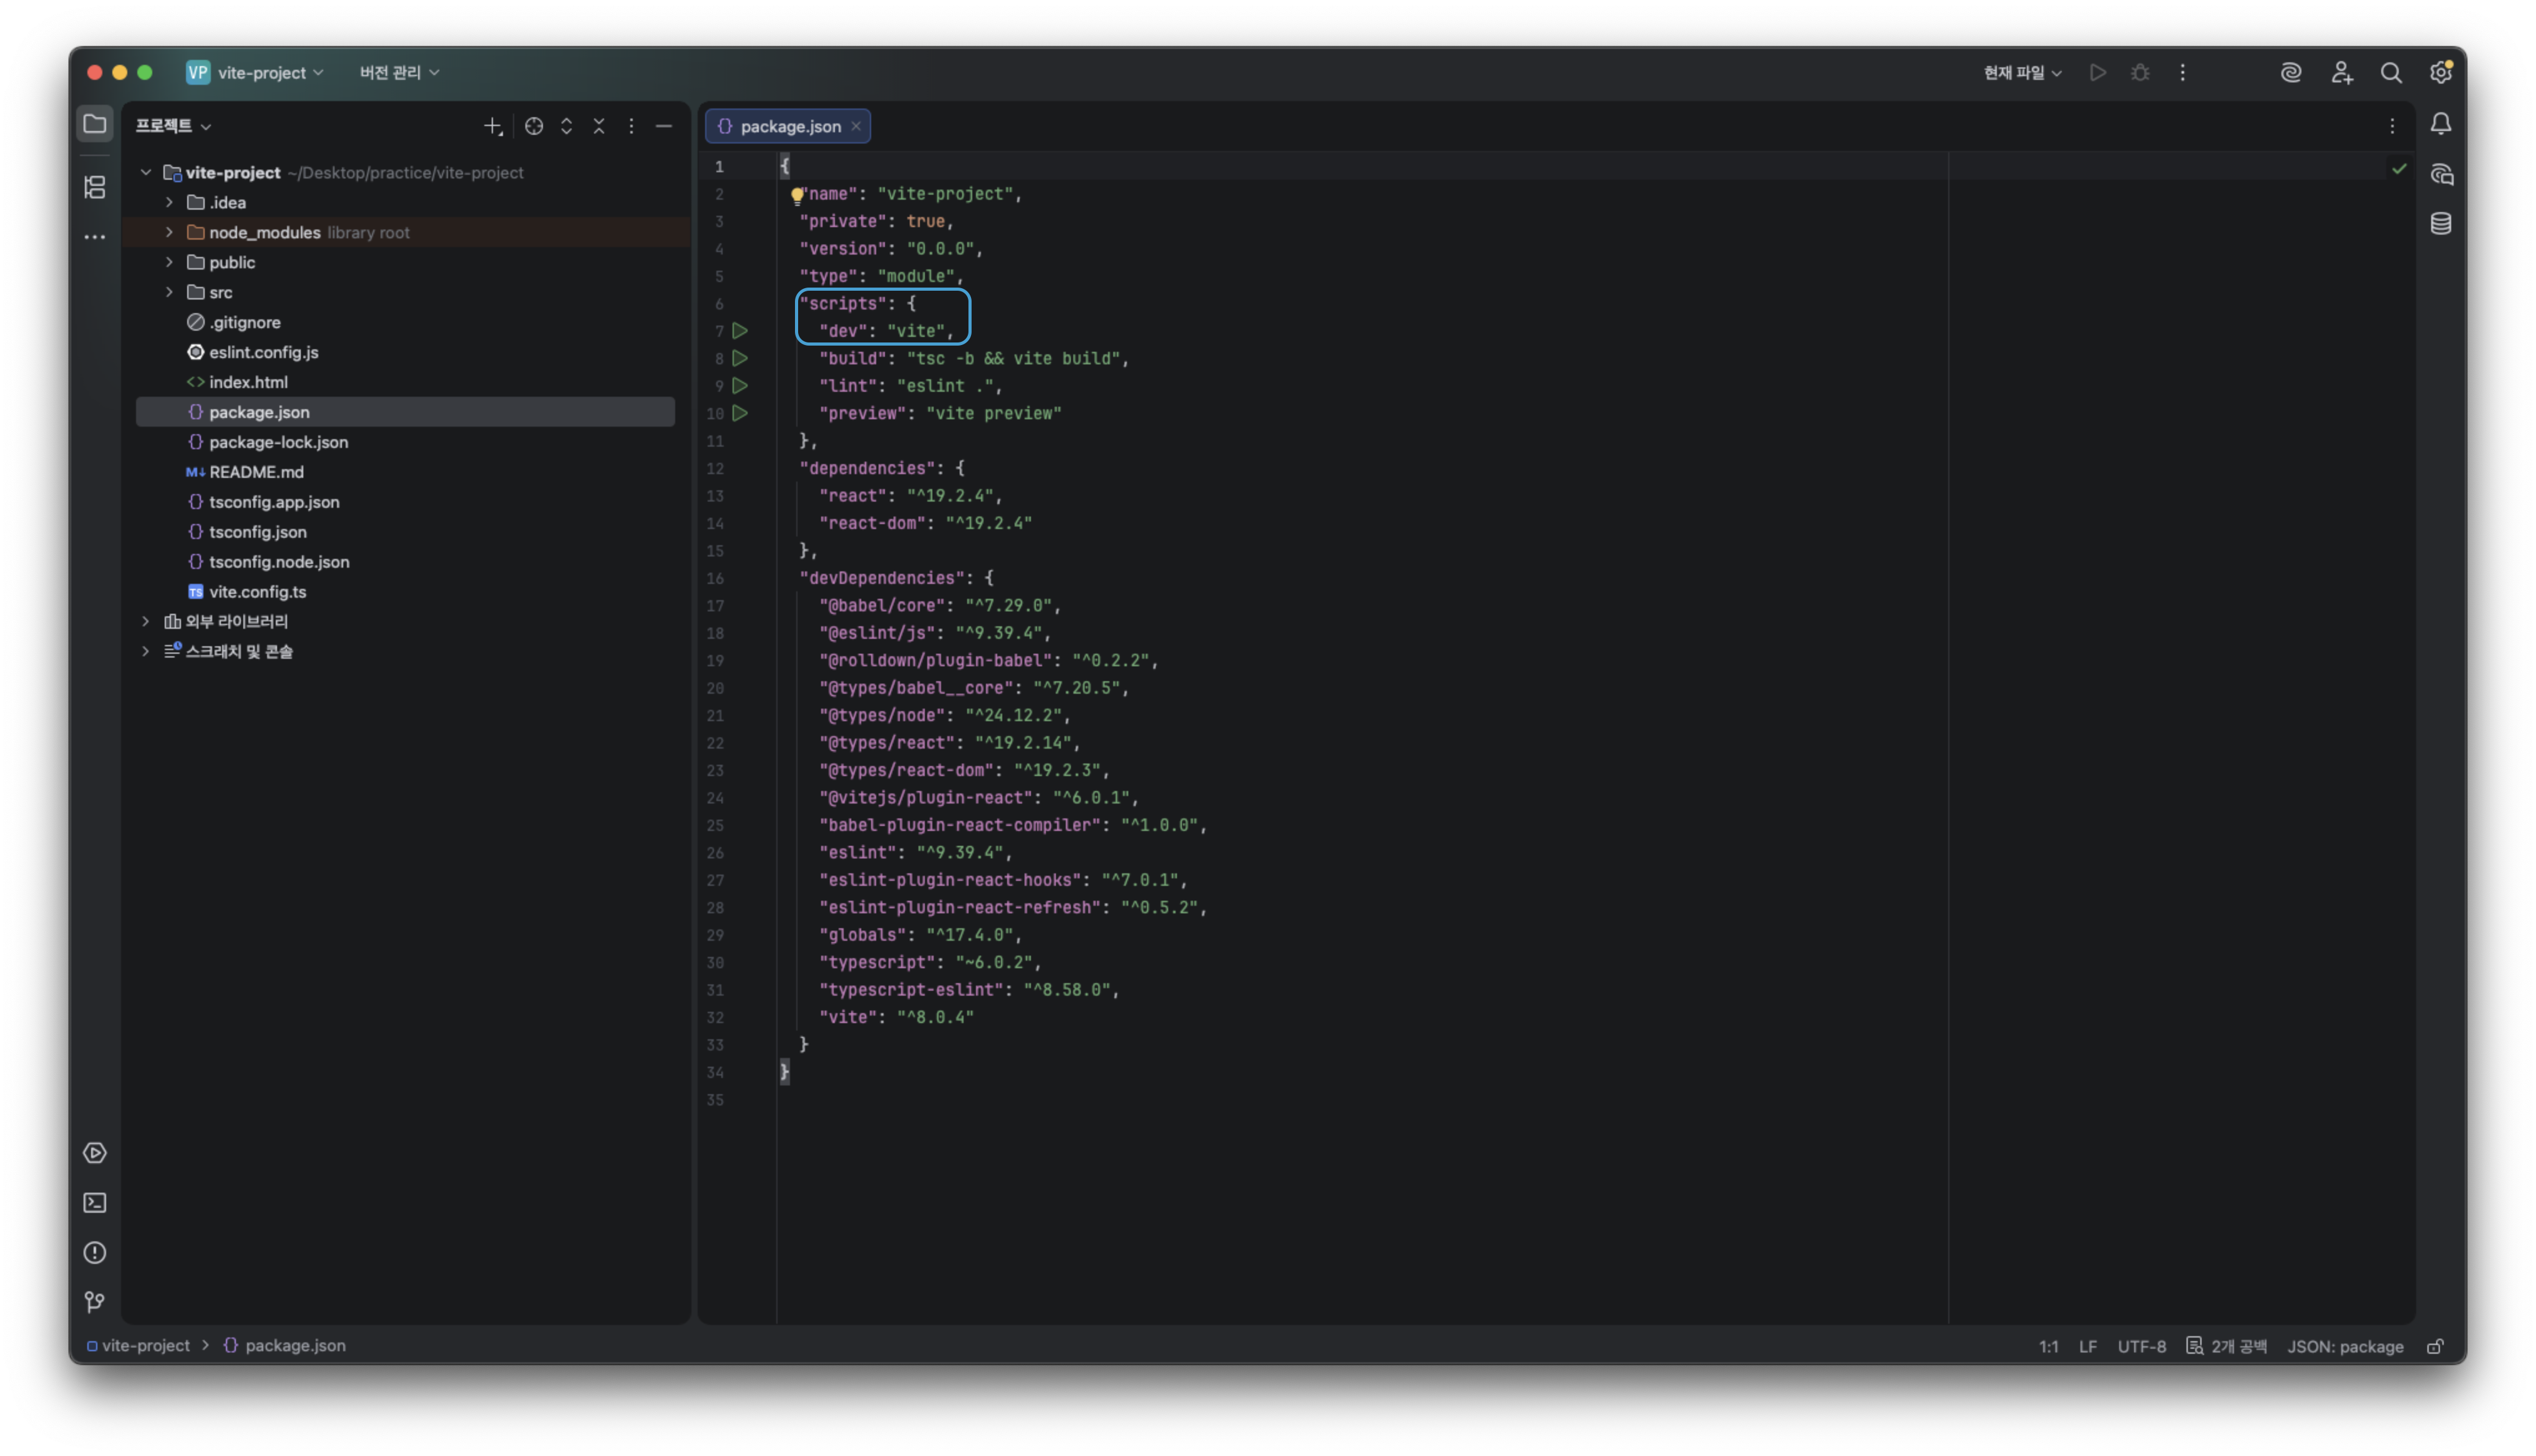Change indent setting 2개 공백
The width and height of the screenshot is (2536, 1456).
(x=2226, y=1346)
